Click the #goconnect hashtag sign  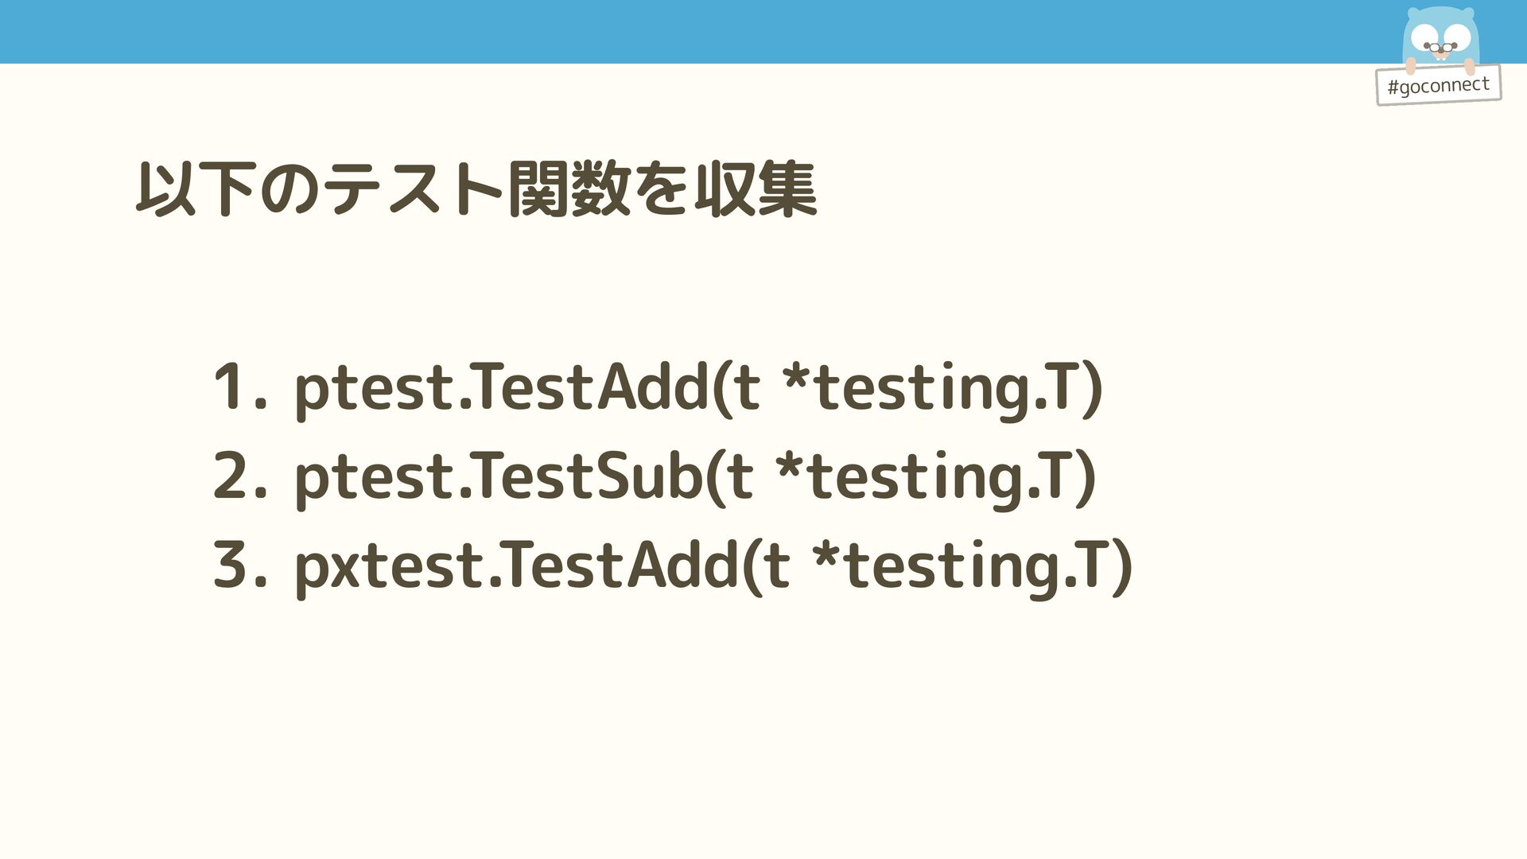click(1438, 85)
